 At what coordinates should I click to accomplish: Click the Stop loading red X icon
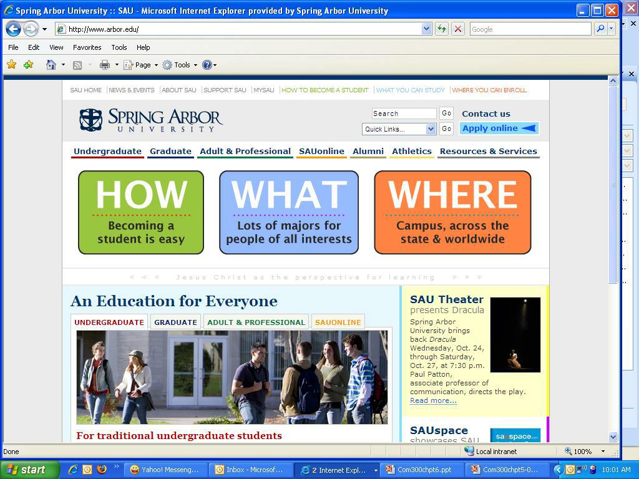(458, 29)
